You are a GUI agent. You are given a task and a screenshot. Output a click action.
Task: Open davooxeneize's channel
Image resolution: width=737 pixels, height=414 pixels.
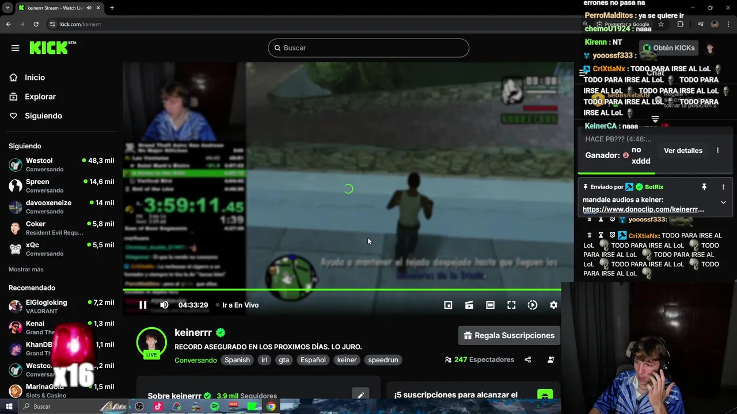coord(61,206)
